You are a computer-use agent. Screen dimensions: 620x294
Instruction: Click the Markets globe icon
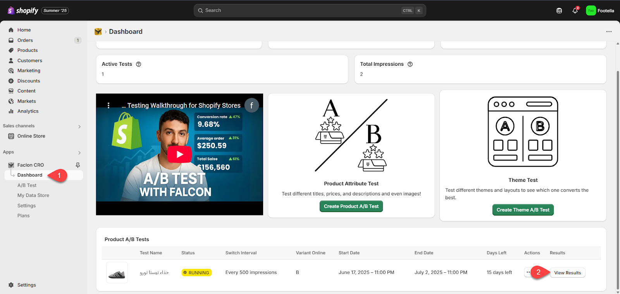[x=11, y=101]
